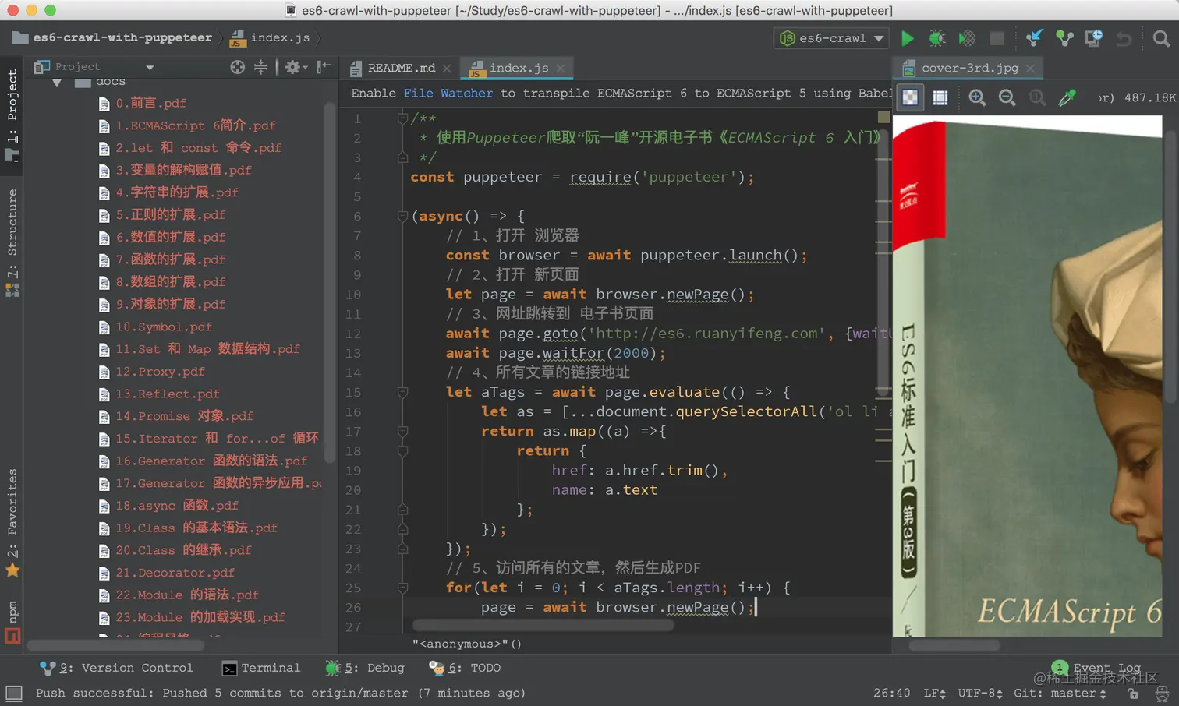Click the index.js breadcrumb in navigation bar

271,37
